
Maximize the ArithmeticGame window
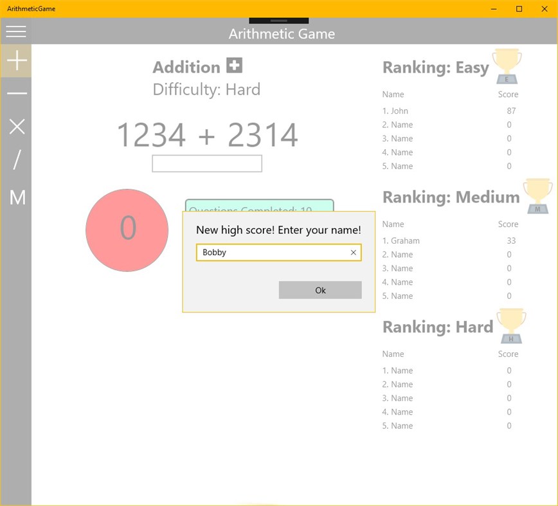[x=519, y=9]
